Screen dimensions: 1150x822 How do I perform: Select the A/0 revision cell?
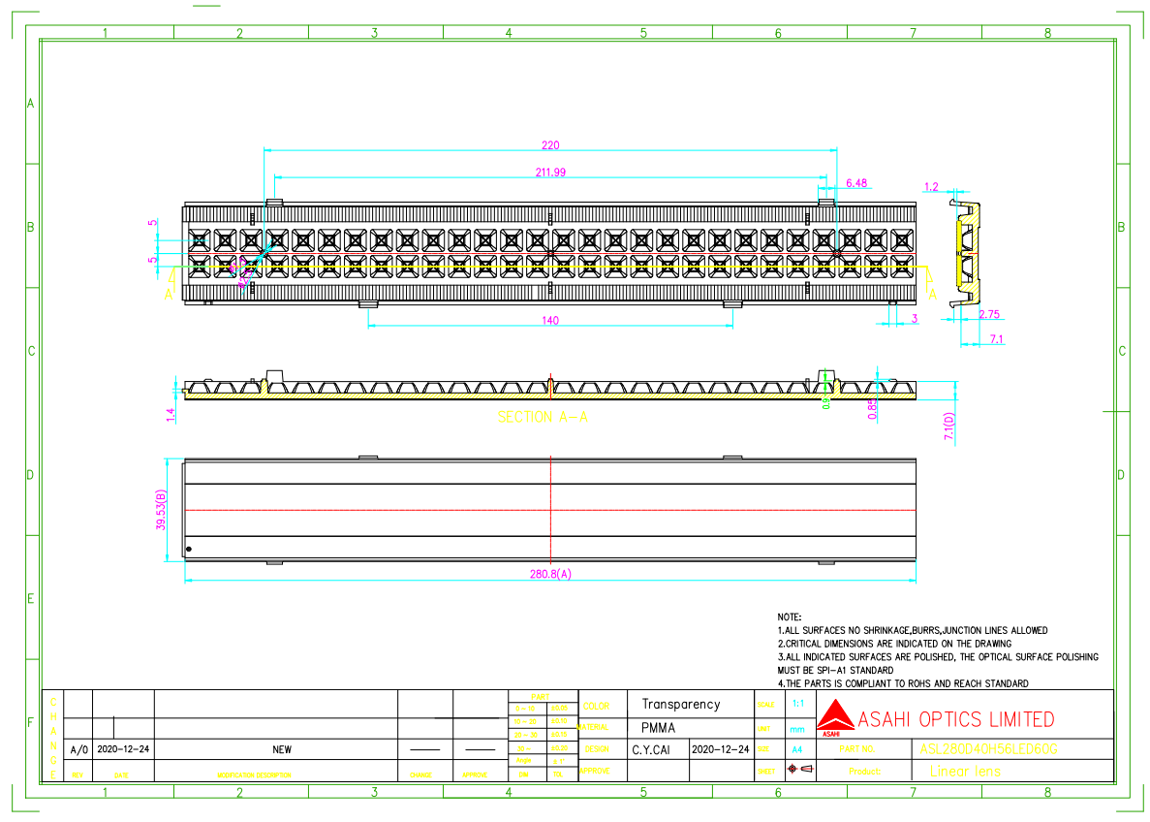pos(79,750)
